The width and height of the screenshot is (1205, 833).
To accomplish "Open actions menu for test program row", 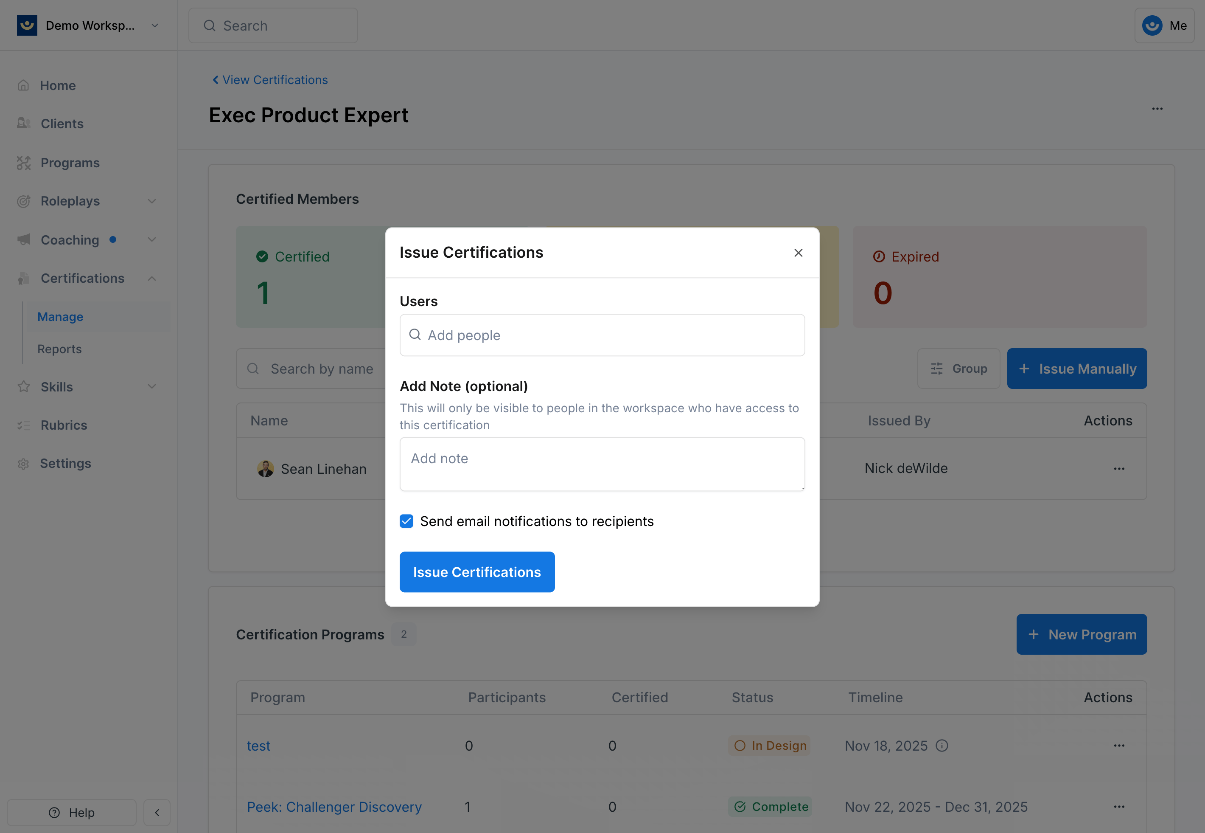I will (x=1119, y=746).
